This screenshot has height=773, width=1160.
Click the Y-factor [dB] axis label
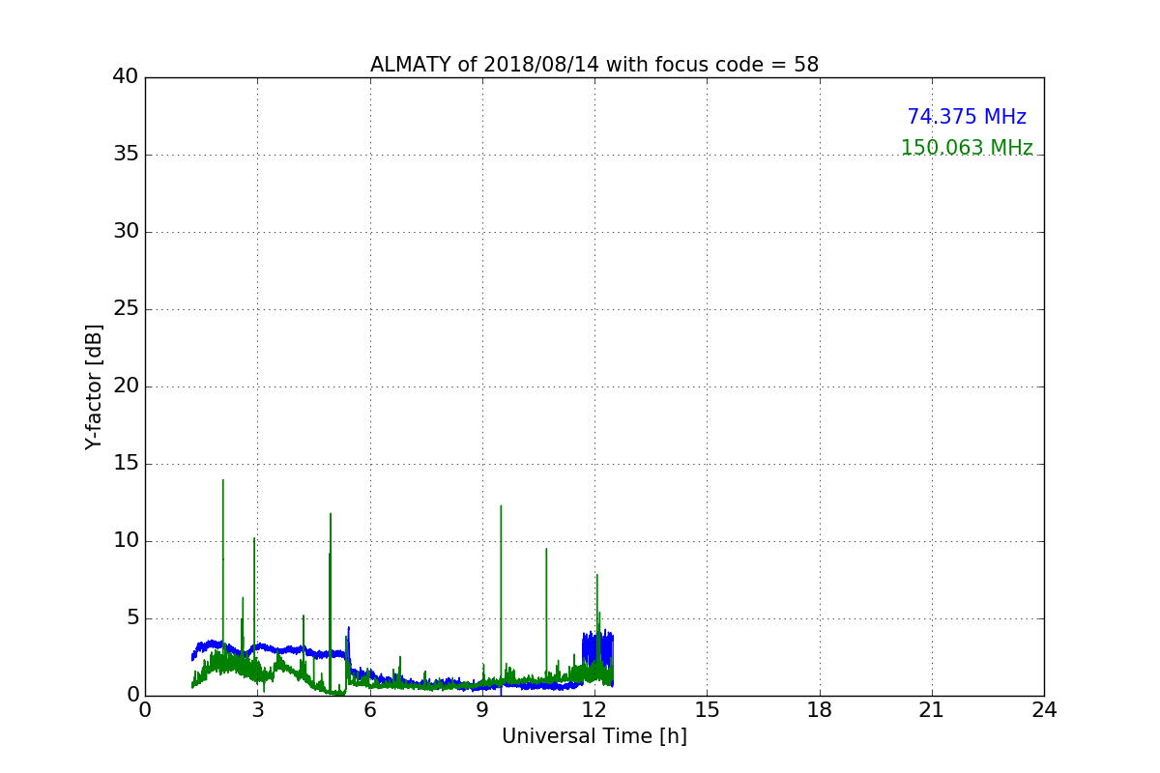point(94,386)
